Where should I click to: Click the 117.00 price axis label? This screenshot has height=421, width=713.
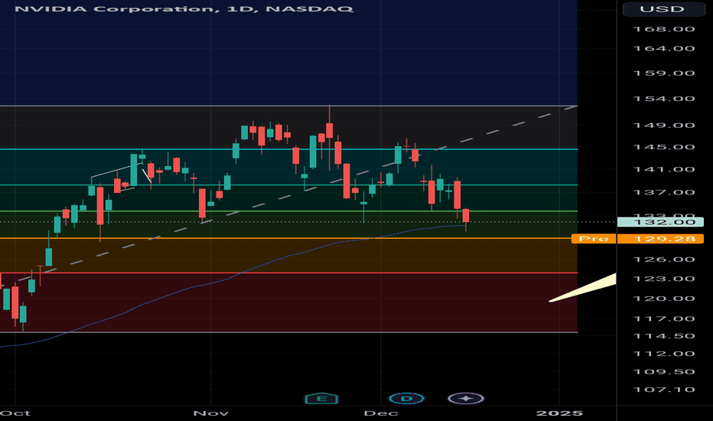tap(664, 318)
